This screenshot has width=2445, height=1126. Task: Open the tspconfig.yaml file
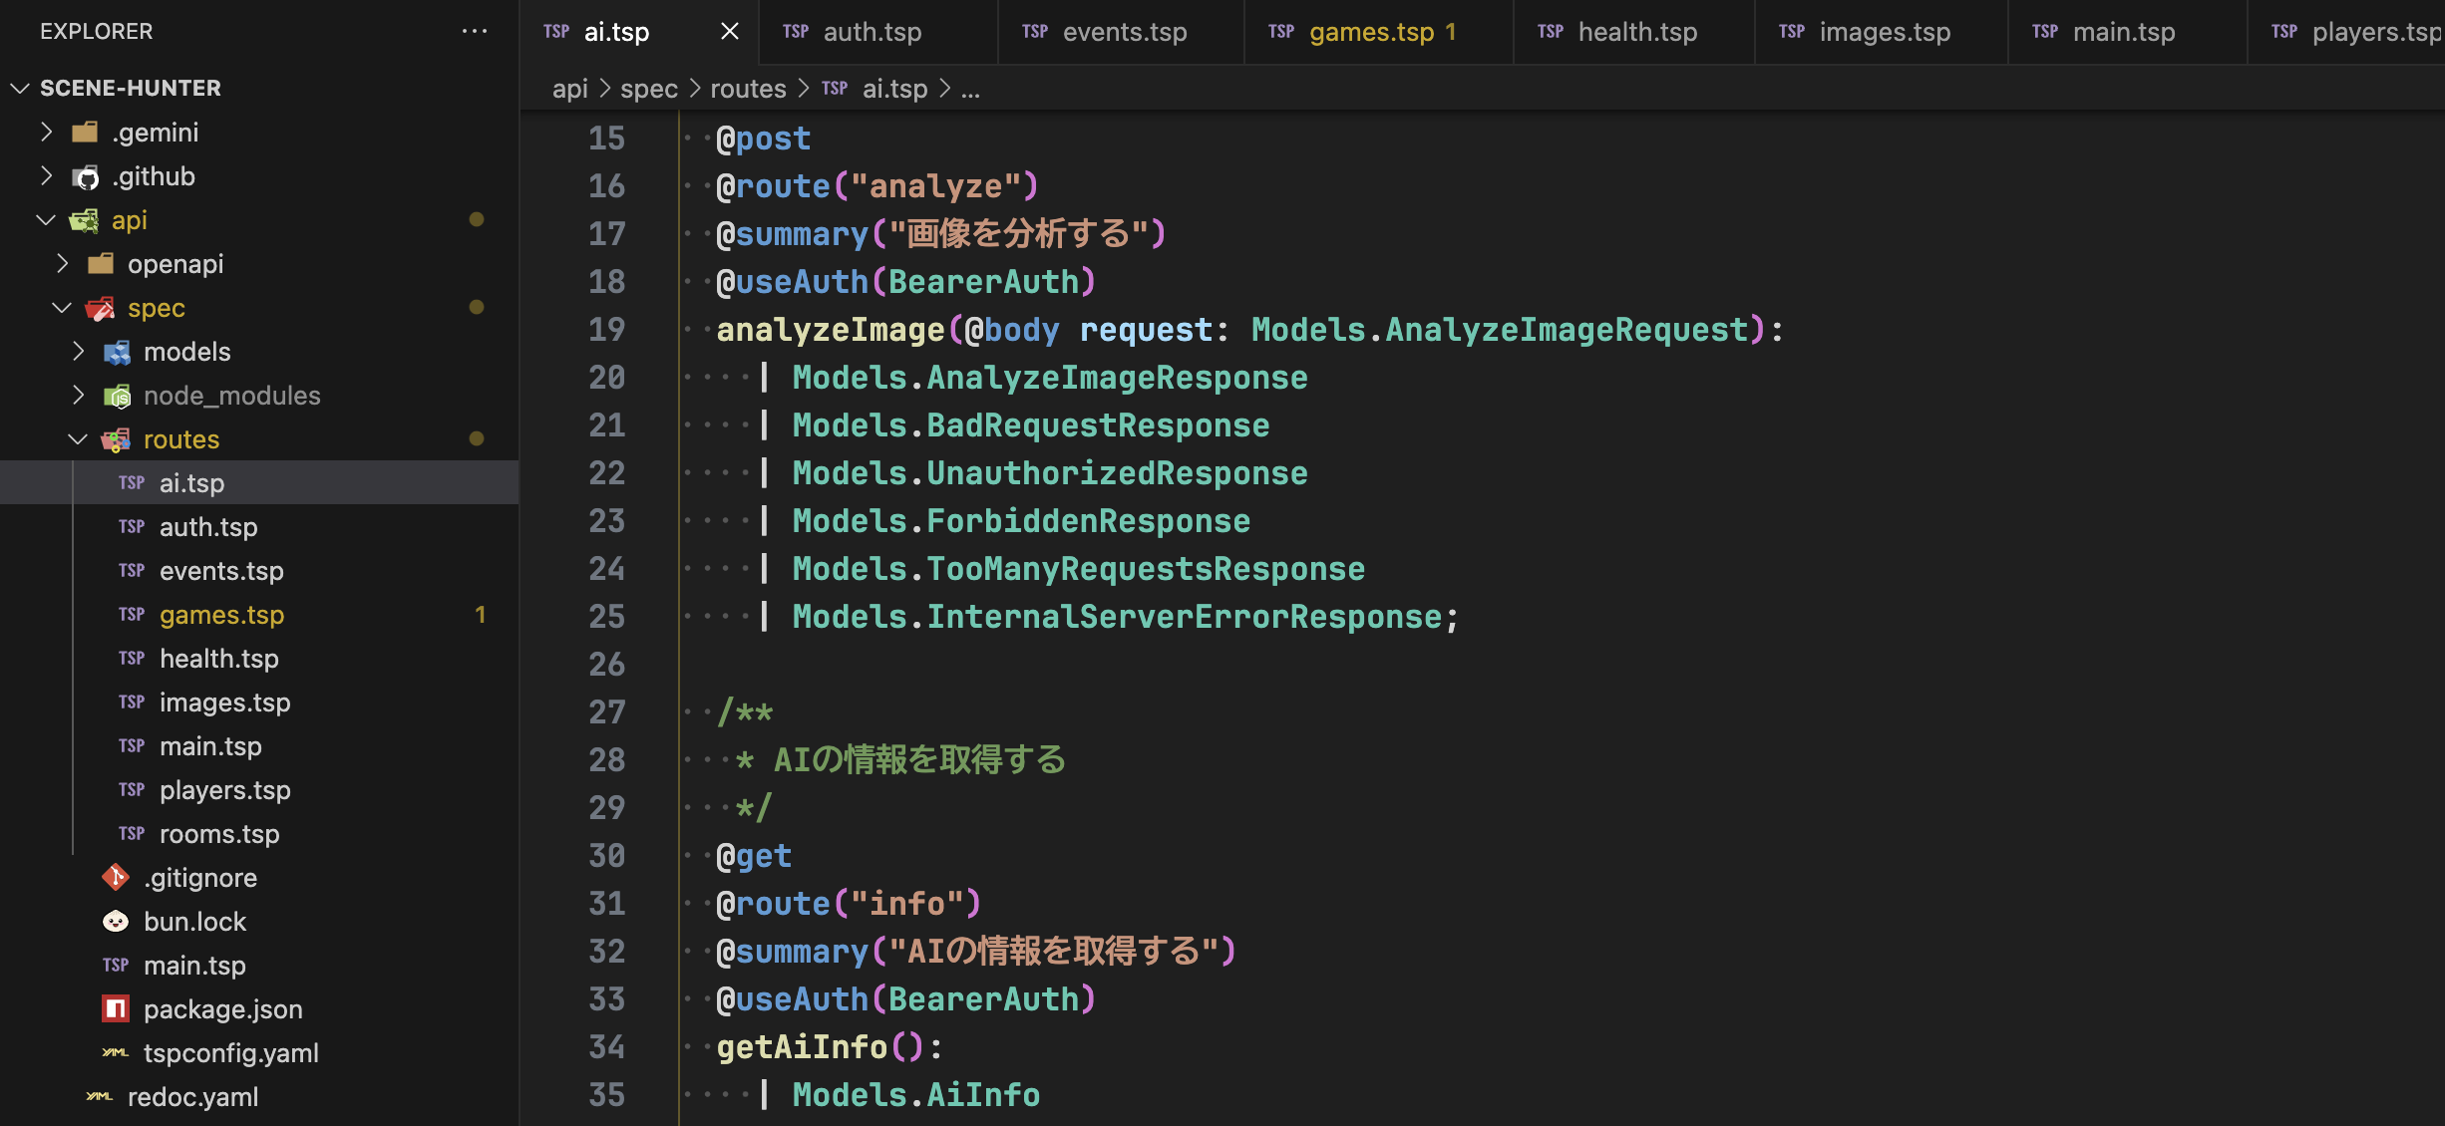pyautogui.click(x=259, y=1052)
